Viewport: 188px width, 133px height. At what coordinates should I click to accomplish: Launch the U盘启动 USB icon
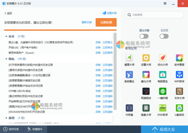click(x=179, y=108)
